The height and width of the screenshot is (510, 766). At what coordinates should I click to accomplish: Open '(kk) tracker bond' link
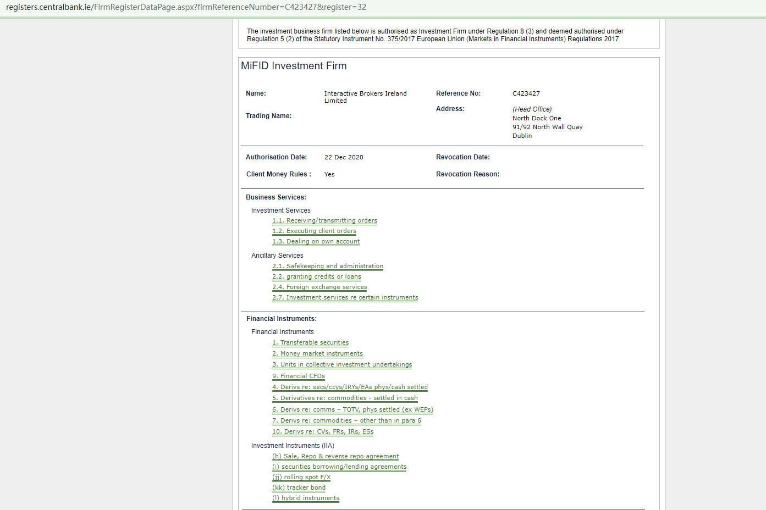tap(299, 487)
